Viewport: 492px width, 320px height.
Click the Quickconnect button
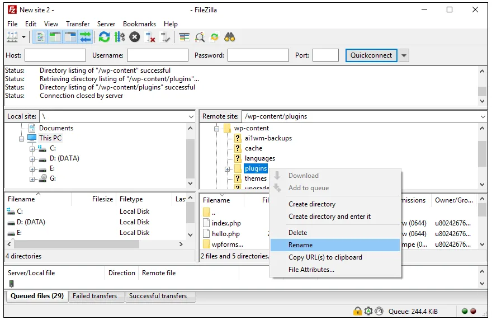(x=371, y=55)
